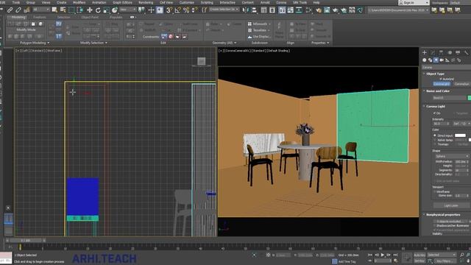Viewport: 471px width, 265px height.
Task: Open the Corona menu
Action: 281,2
